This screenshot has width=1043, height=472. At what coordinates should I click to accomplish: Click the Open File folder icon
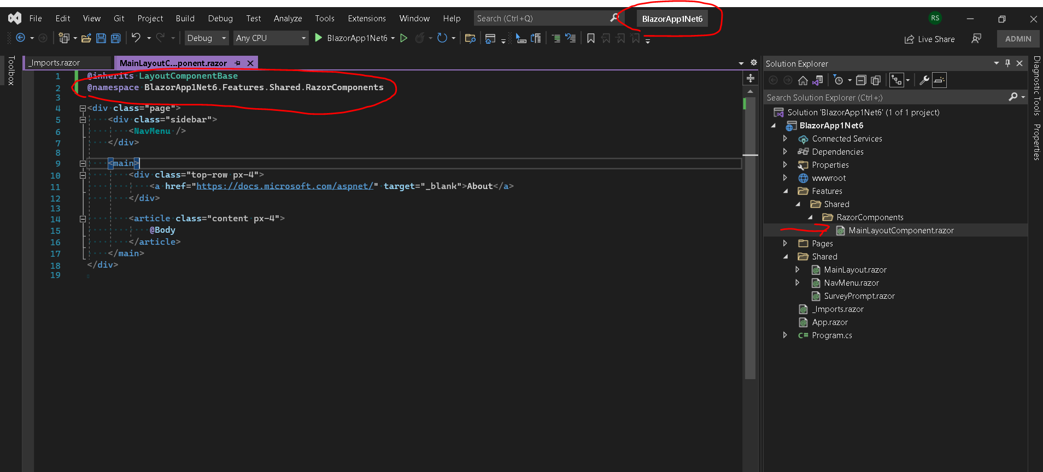click(86, 38)
